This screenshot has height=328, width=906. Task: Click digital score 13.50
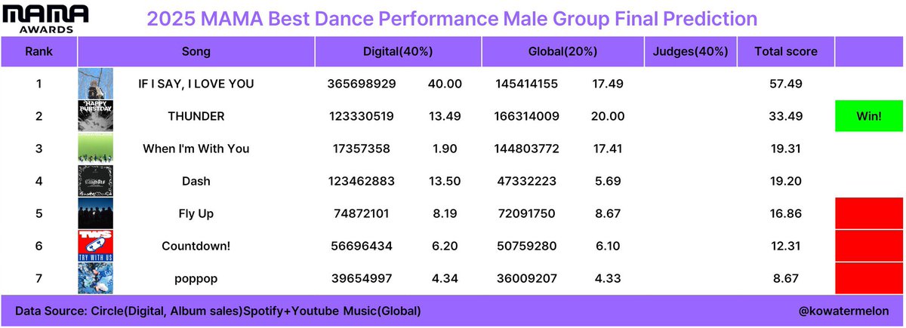(x=444, y=181)
